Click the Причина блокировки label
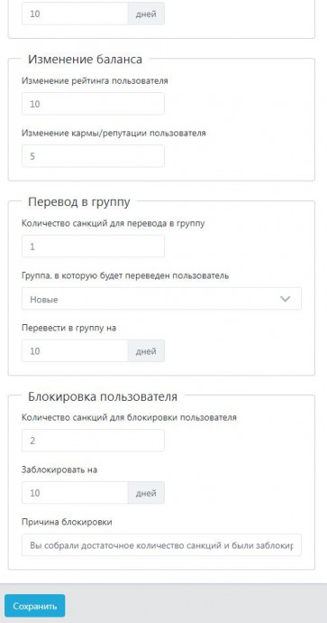The width and height of the screenshot is (327, 623). tap(67, 522)
